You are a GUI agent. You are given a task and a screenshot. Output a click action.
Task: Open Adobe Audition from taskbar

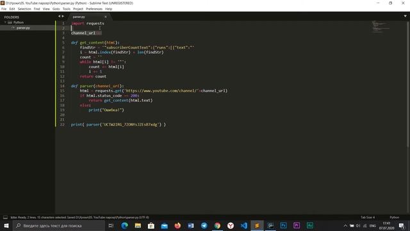coord(310,225)
